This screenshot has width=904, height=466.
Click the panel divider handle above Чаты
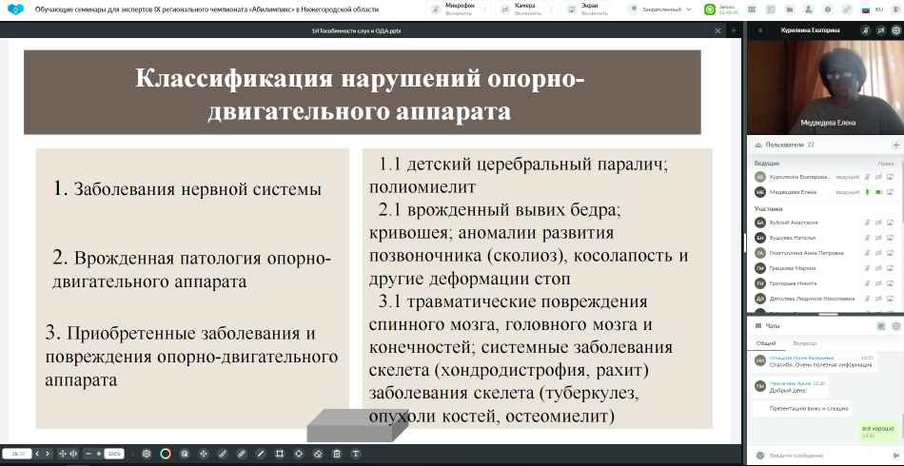click(829, 314)
